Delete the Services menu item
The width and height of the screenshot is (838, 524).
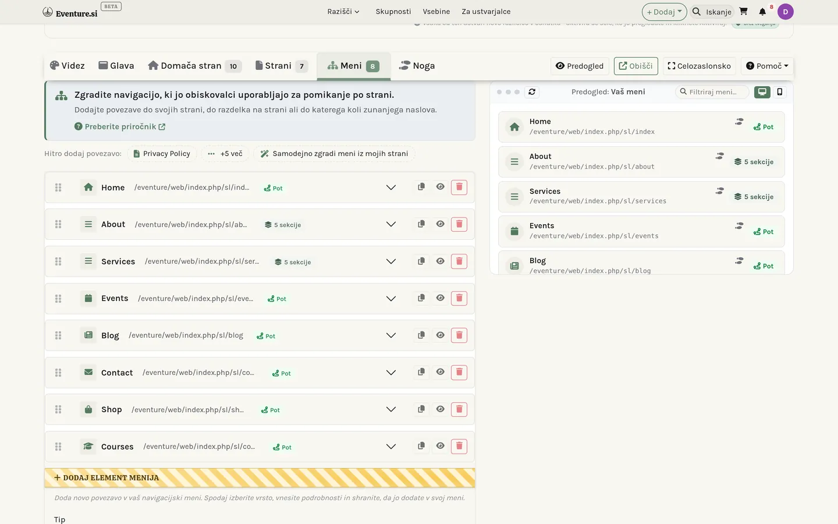(459, 261)
